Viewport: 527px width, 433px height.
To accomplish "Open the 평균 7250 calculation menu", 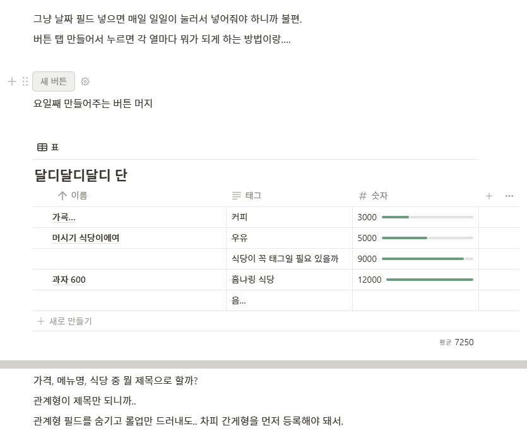I will (x=456, y=342).
